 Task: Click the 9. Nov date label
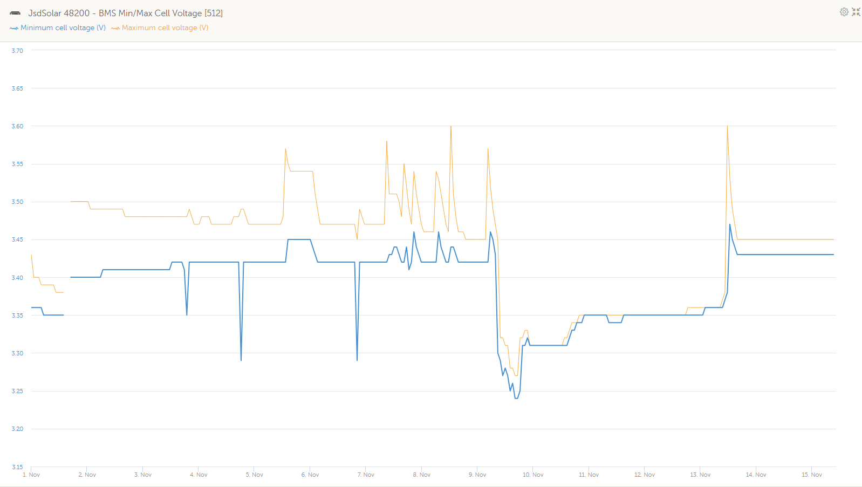coord(477,475)
